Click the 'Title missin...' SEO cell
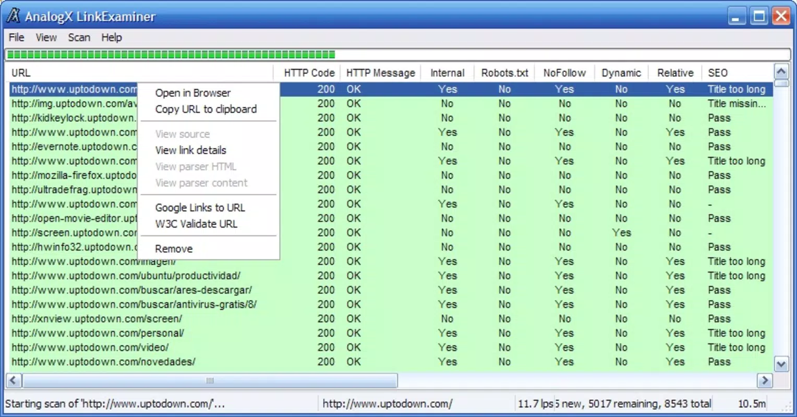 736,104
